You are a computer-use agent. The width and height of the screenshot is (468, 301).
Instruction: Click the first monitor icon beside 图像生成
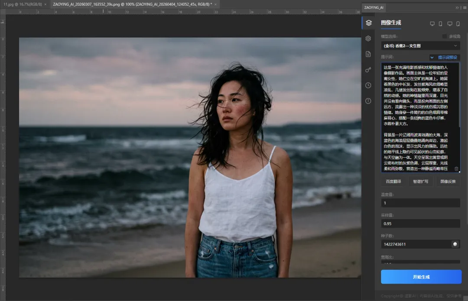pyautogui.click(x=432, y=24)
